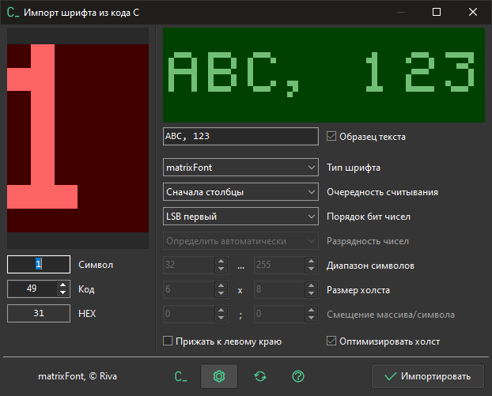
Task: Maximize the import window
Action: tap(436, 12)
